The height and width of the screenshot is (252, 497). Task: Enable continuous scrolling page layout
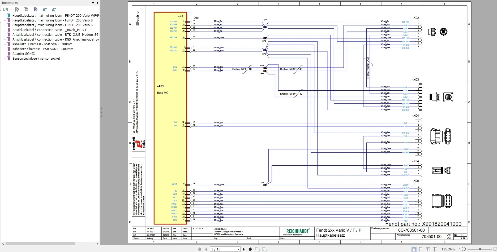point(421,249)
